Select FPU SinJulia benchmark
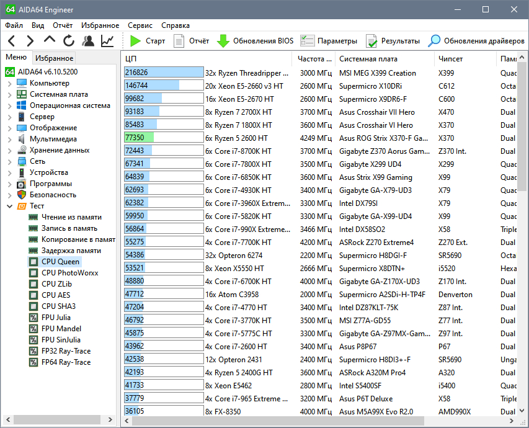The width and height of the screenshot is (529, 428). click(x=61, y=339)
